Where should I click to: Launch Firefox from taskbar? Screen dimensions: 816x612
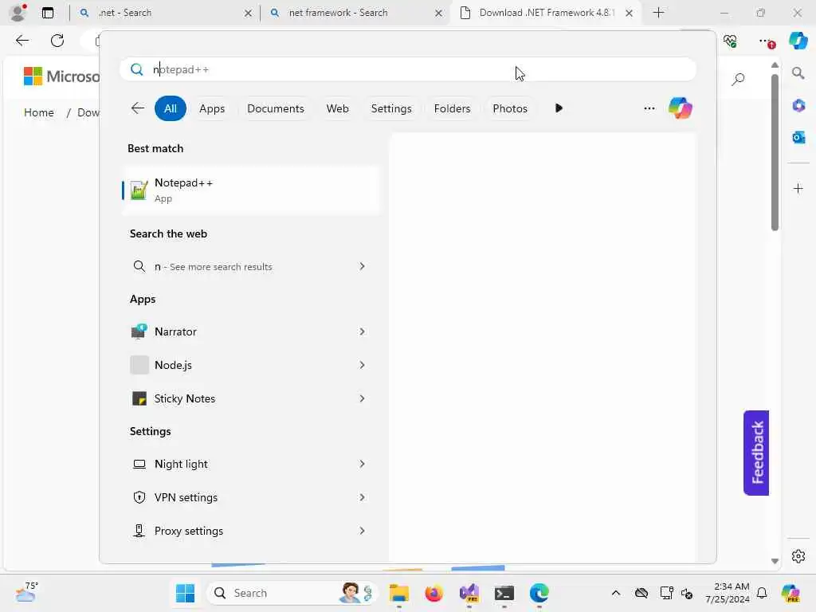click(x=434, y=593)
